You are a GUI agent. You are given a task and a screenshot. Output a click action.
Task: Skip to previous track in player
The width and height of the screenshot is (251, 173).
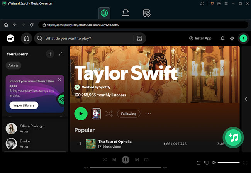(x=114, y=160)
